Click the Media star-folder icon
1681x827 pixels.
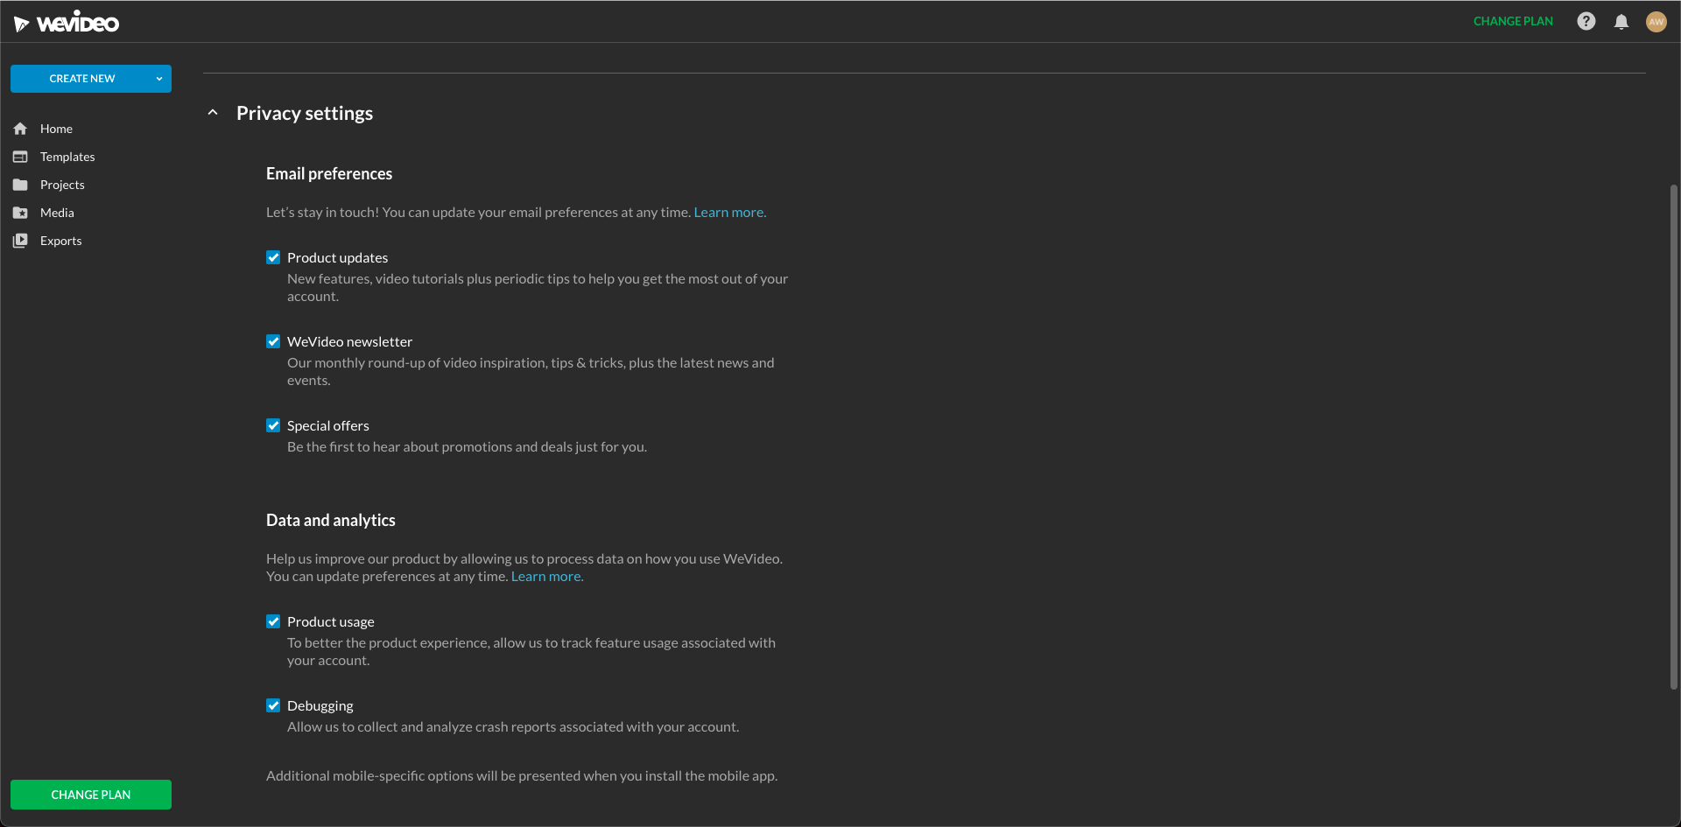pyautogui.click(x=20, y=213)
